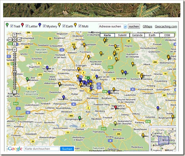Click the blue marker near Heilsbronn

pos(64,97)
